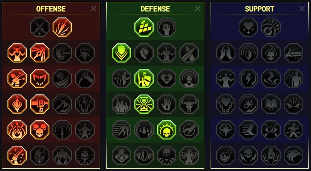Select the crossed swords mastery icon
The width and height of the screenshot is (311, 171).
click(x=40, y=27)
